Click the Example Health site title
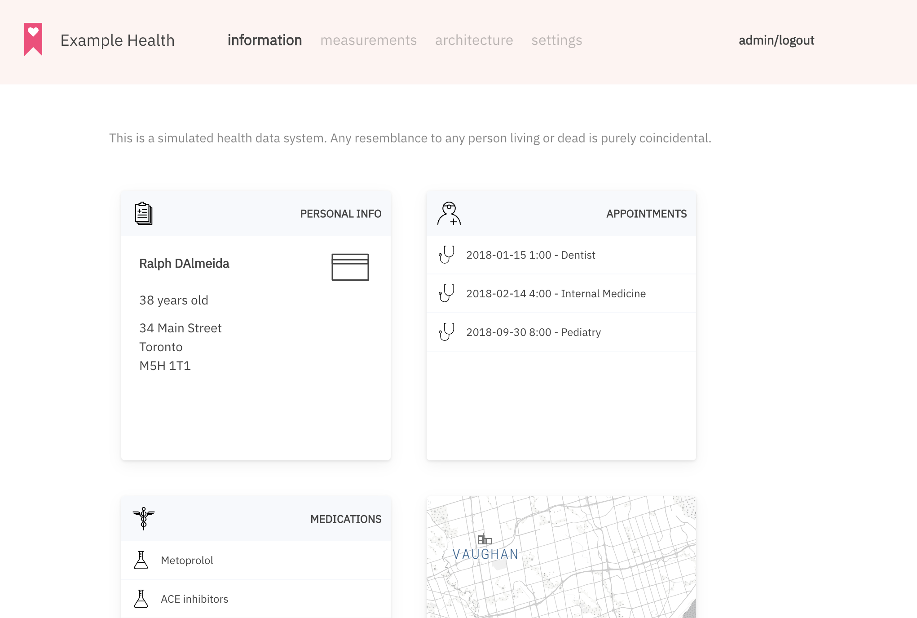917x618 pixels. (117, 40)
